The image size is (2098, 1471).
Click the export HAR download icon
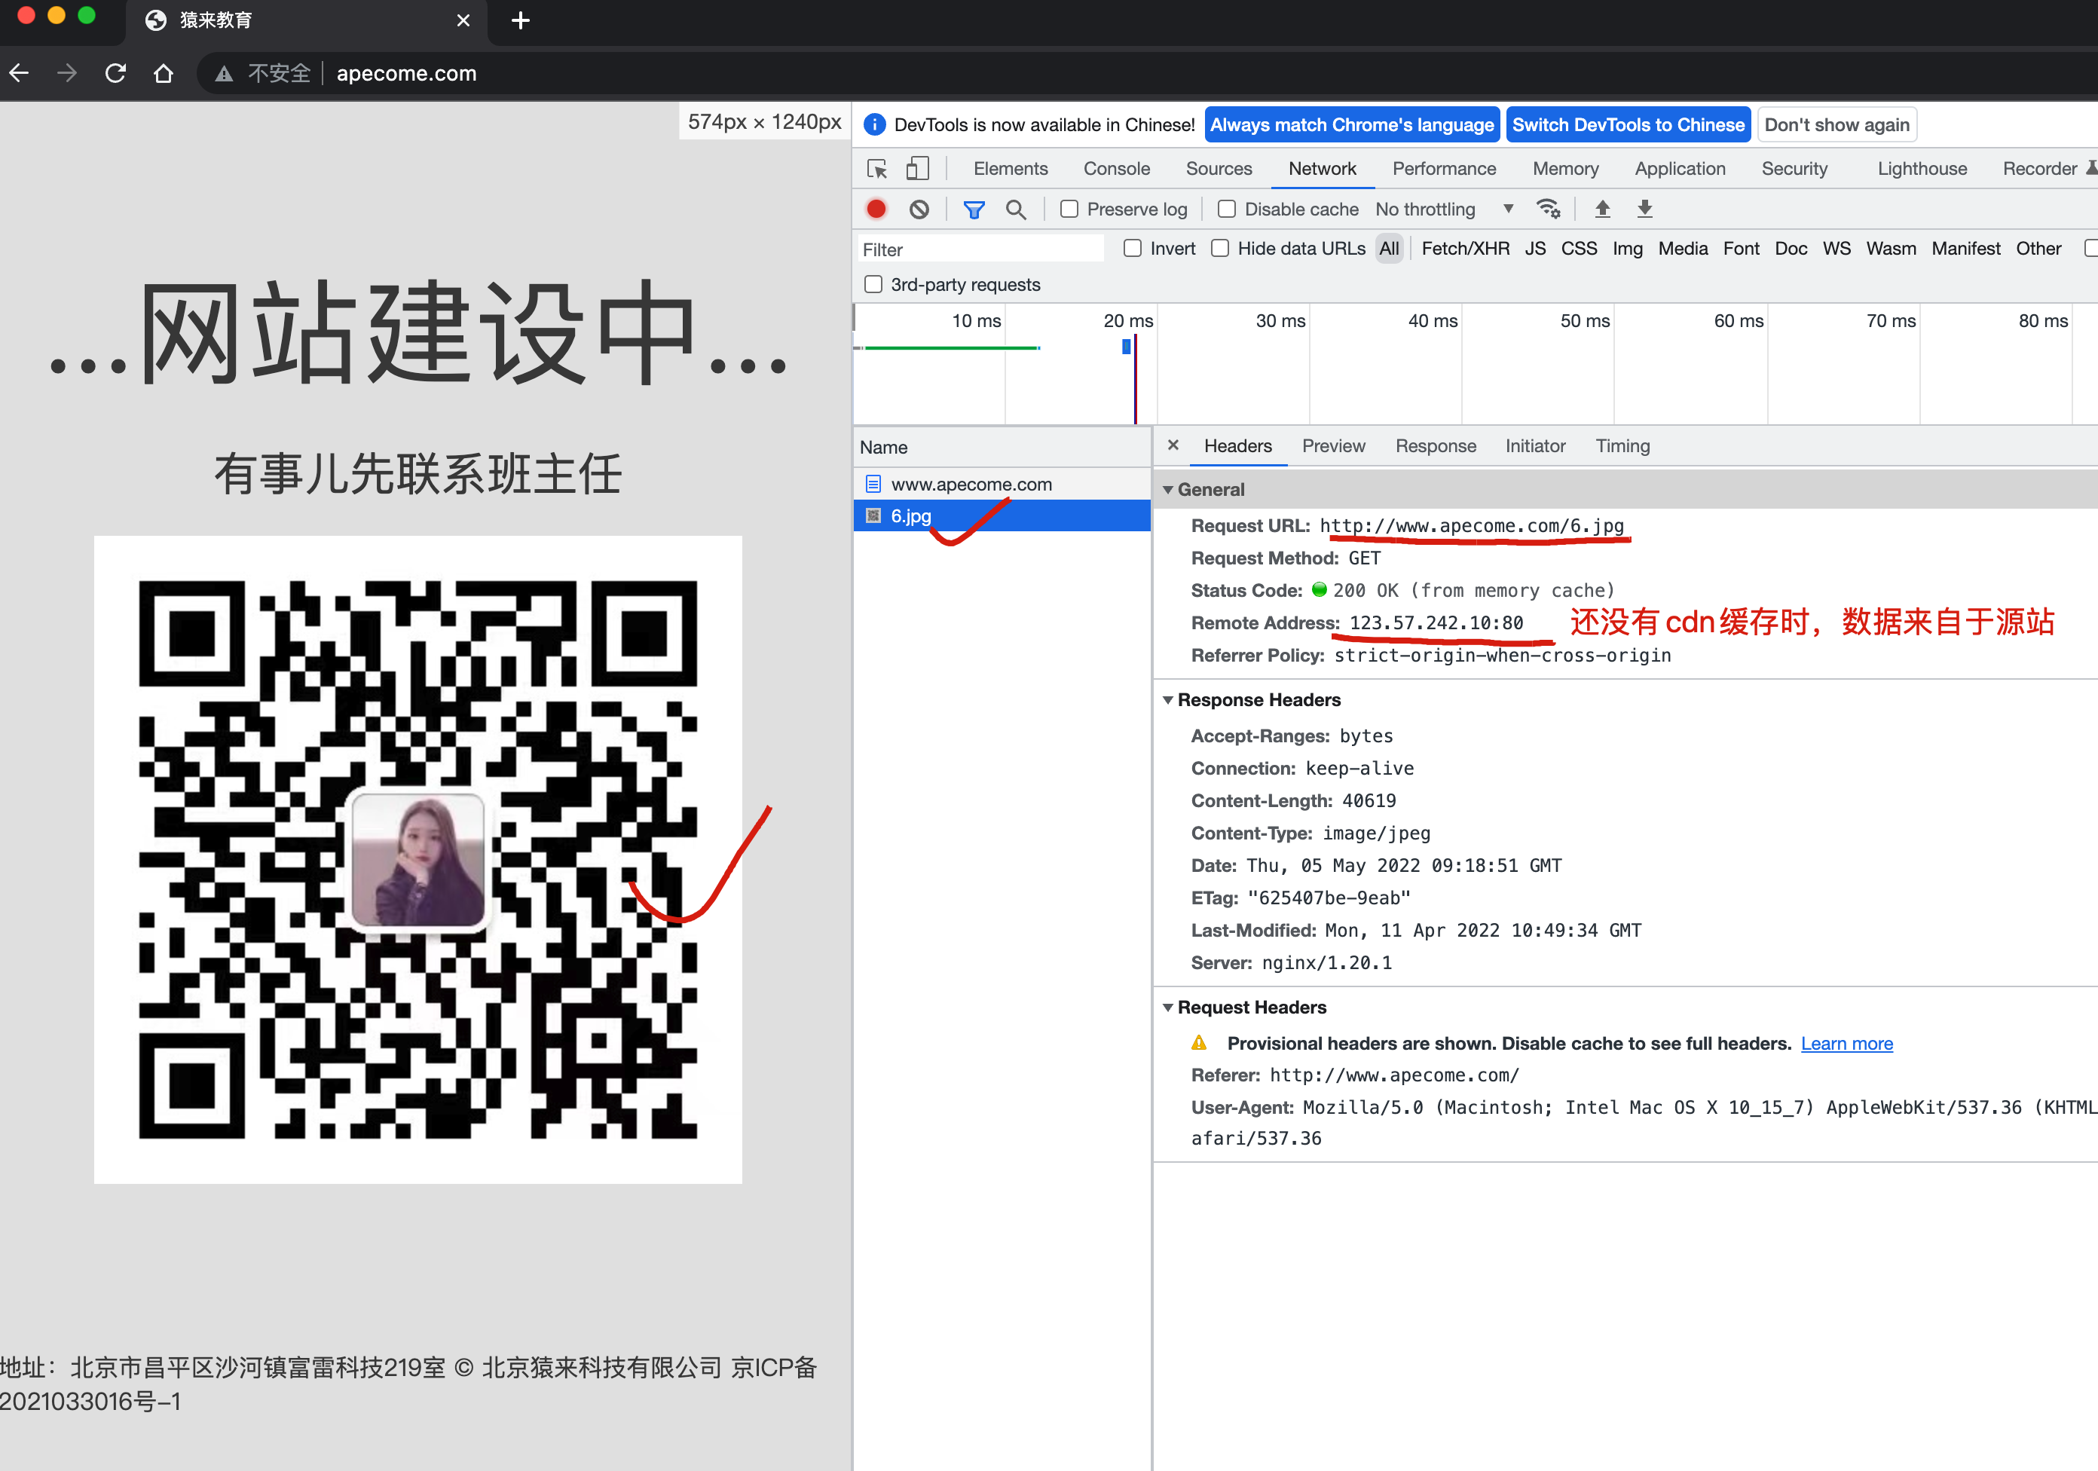click(x=1644, y=209)
